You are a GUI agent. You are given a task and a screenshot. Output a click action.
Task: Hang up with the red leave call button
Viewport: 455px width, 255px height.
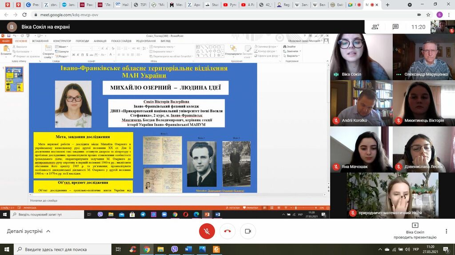pos(227,231)
